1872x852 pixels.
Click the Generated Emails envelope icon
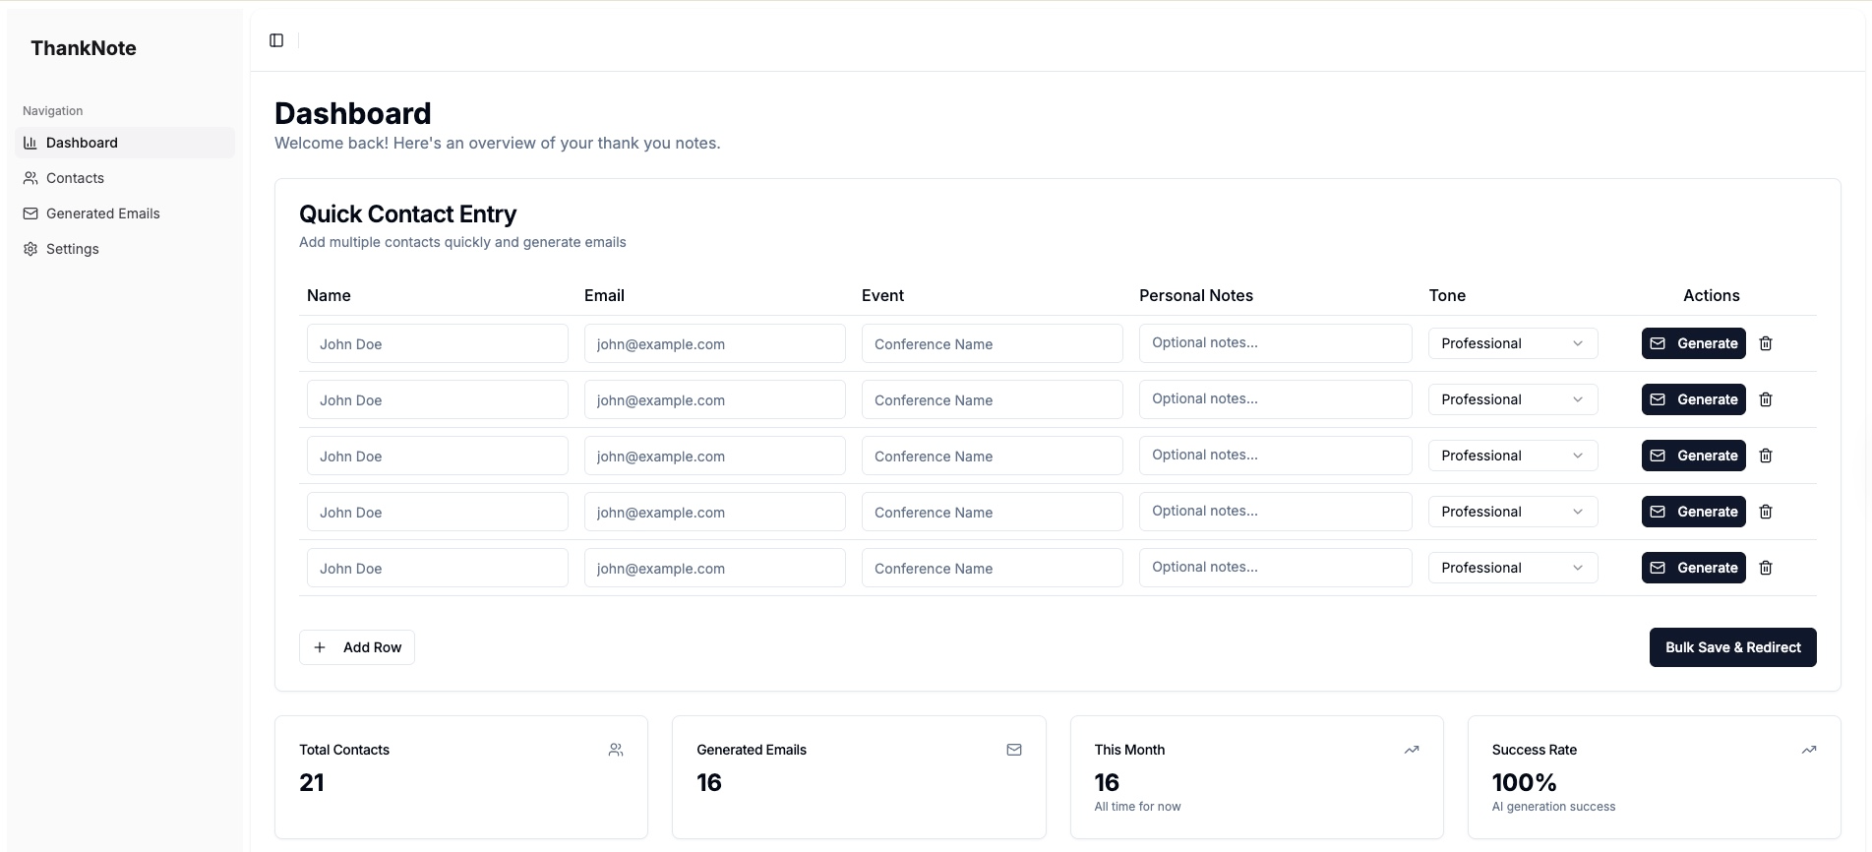point(1014,750)
